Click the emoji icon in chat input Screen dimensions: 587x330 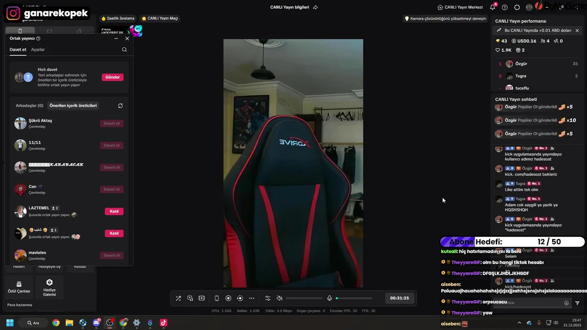pos(566,303)
